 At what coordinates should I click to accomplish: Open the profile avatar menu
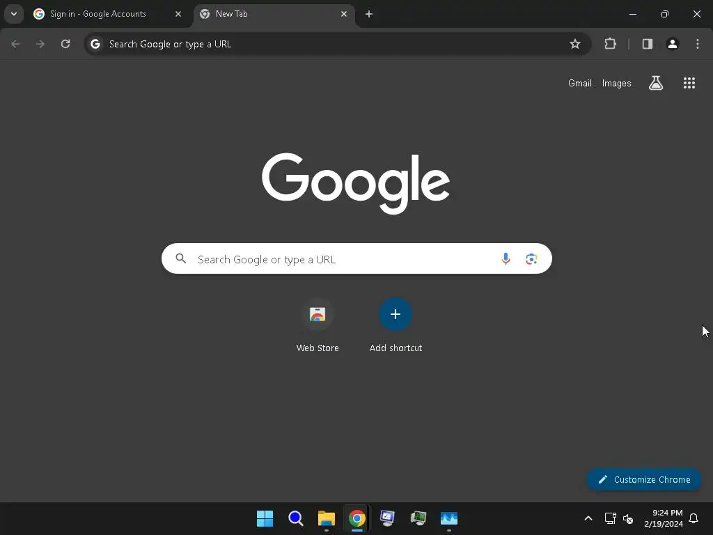coord(673,44)
